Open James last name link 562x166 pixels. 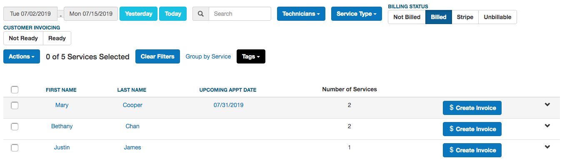[132, 147]
